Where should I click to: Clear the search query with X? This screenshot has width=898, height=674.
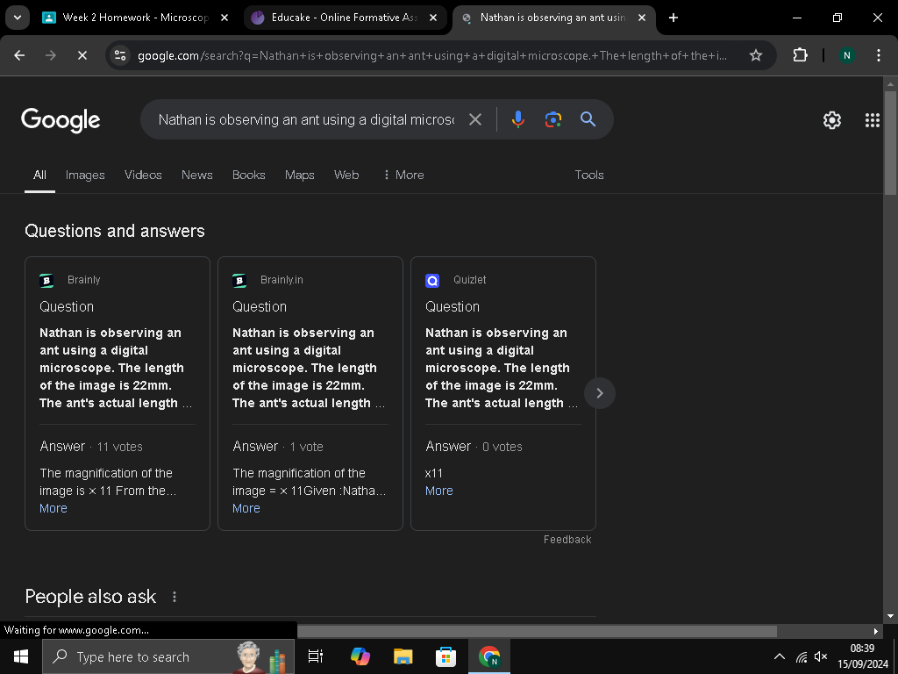click(x=474, y=119)
